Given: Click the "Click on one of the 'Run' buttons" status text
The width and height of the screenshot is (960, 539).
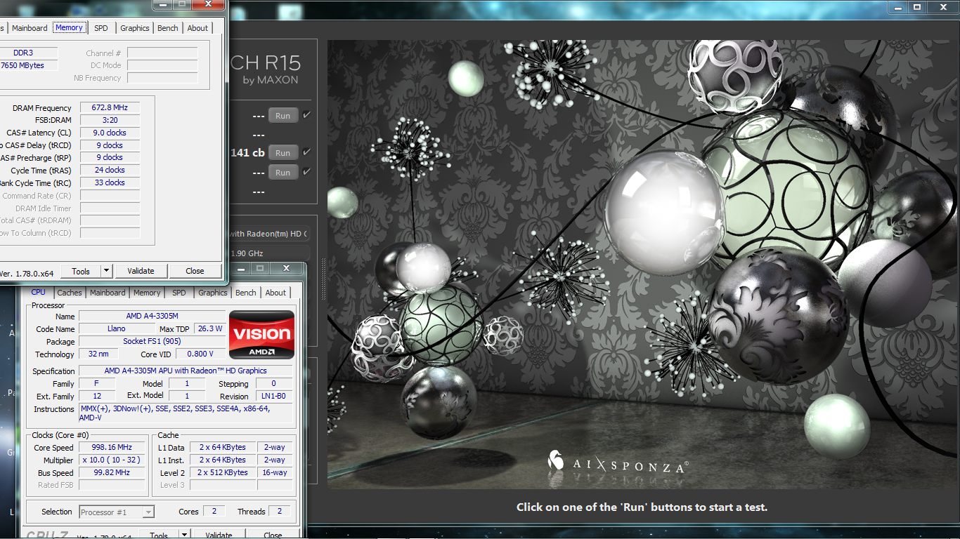Looking at the screenshot, I should point(642,507).
